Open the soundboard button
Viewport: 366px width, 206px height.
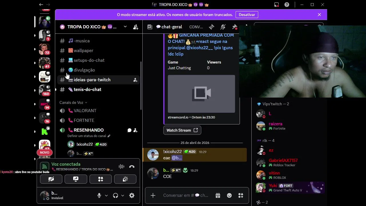tap(125, 179)
